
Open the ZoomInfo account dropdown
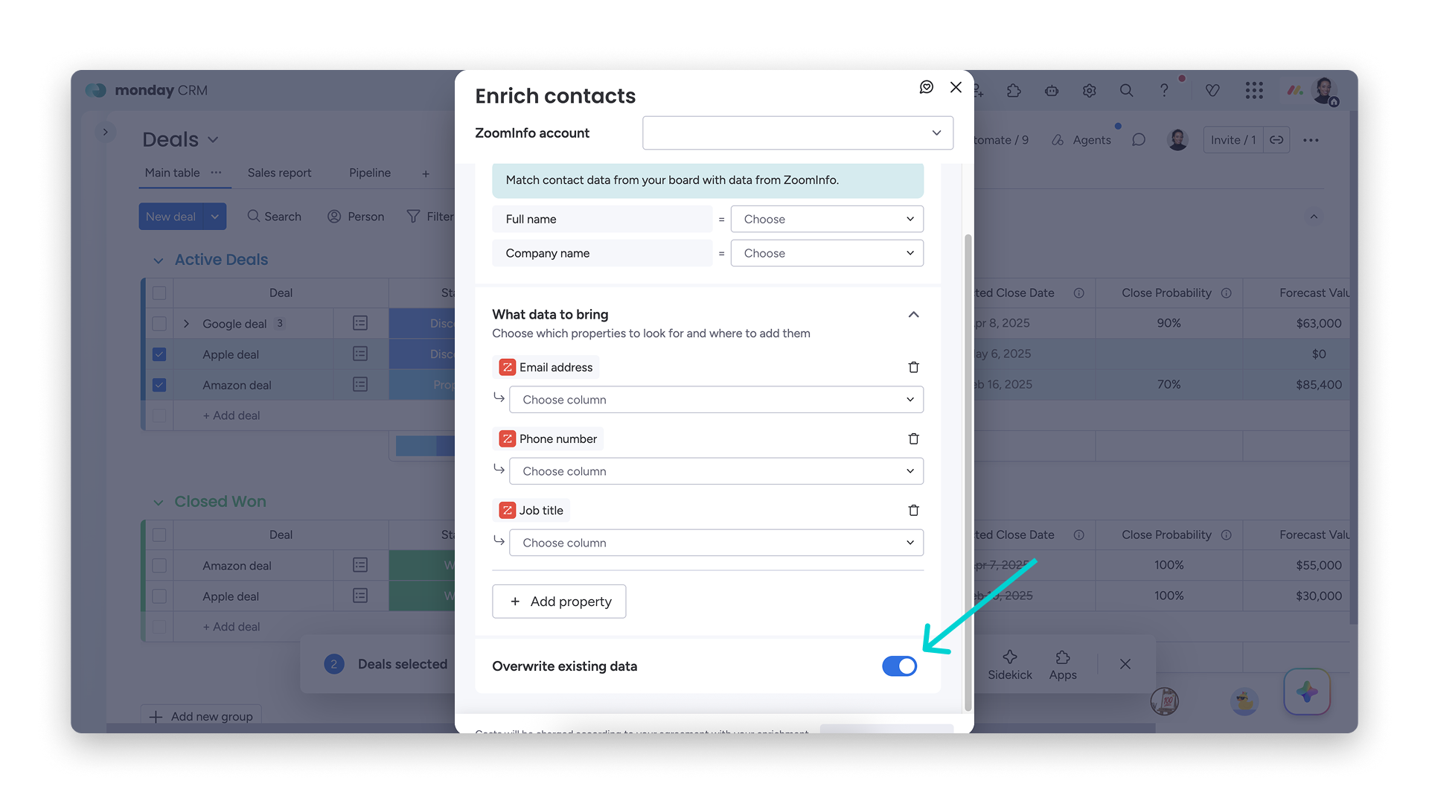click(798, 133)
